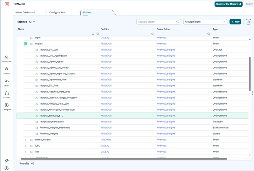Open GLOBAL partition link in JDBC row
254x171 pixels.
(x=105, y=146)
